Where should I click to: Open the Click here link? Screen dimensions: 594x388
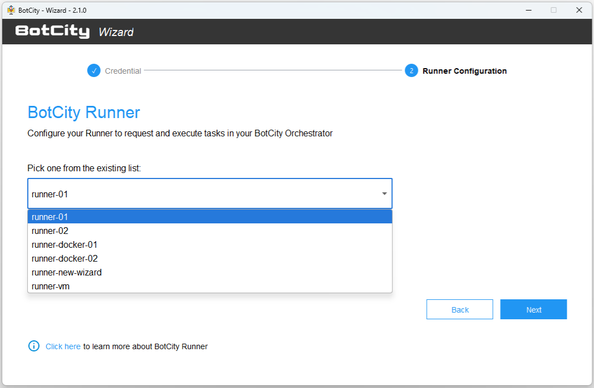pyautogui.click(x=63, y=346)
